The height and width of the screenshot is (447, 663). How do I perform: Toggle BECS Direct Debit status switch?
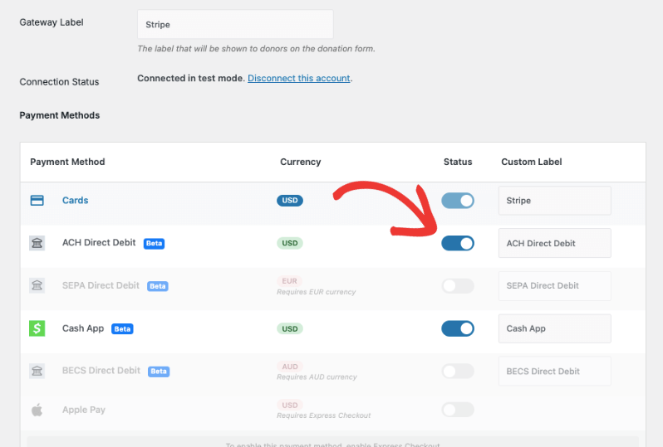point(458,371)
